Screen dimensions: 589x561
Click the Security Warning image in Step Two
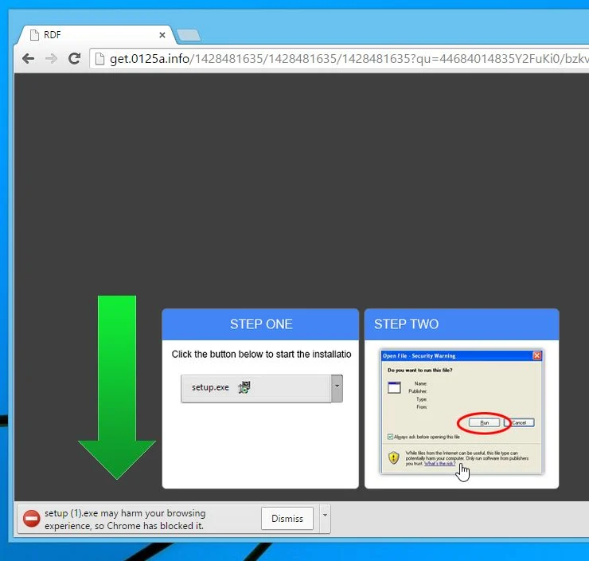462,411
